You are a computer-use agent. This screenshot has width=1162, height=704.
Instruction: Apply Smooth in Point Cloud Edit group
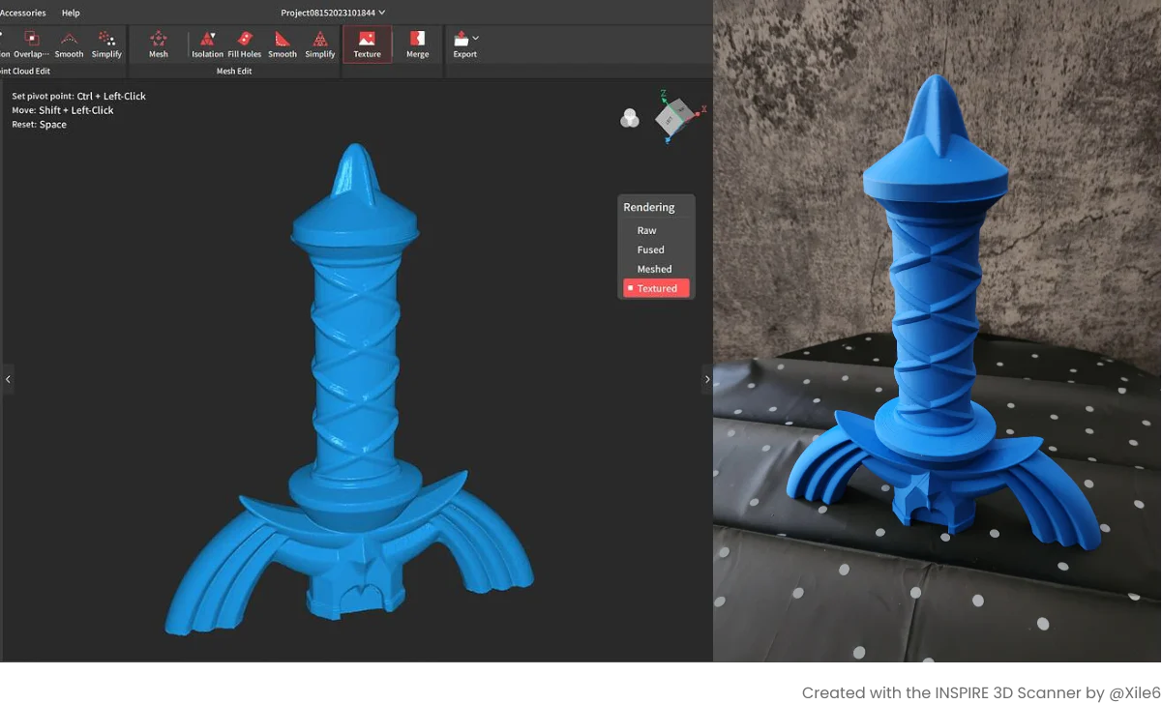[x=69, y=44]
